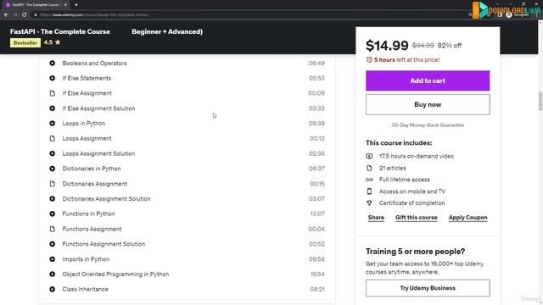Viewport: 543px width, 305px height.
Task: Close the FastAPI browser tab
Action: pyautogui.click(x=65, y=5)
